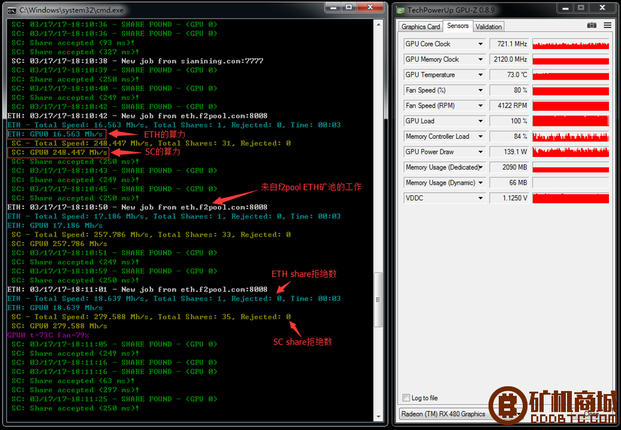The width and height of the screenshot is (621, 430).
Task: Click the GPU Core Clock history graph
Action: 571,44
